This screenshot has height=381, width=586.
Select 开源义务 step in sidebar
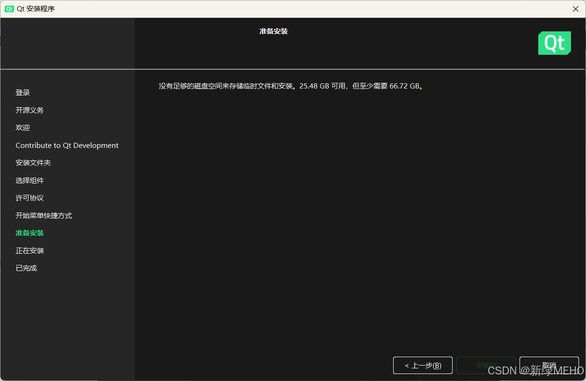click(29, 110)
